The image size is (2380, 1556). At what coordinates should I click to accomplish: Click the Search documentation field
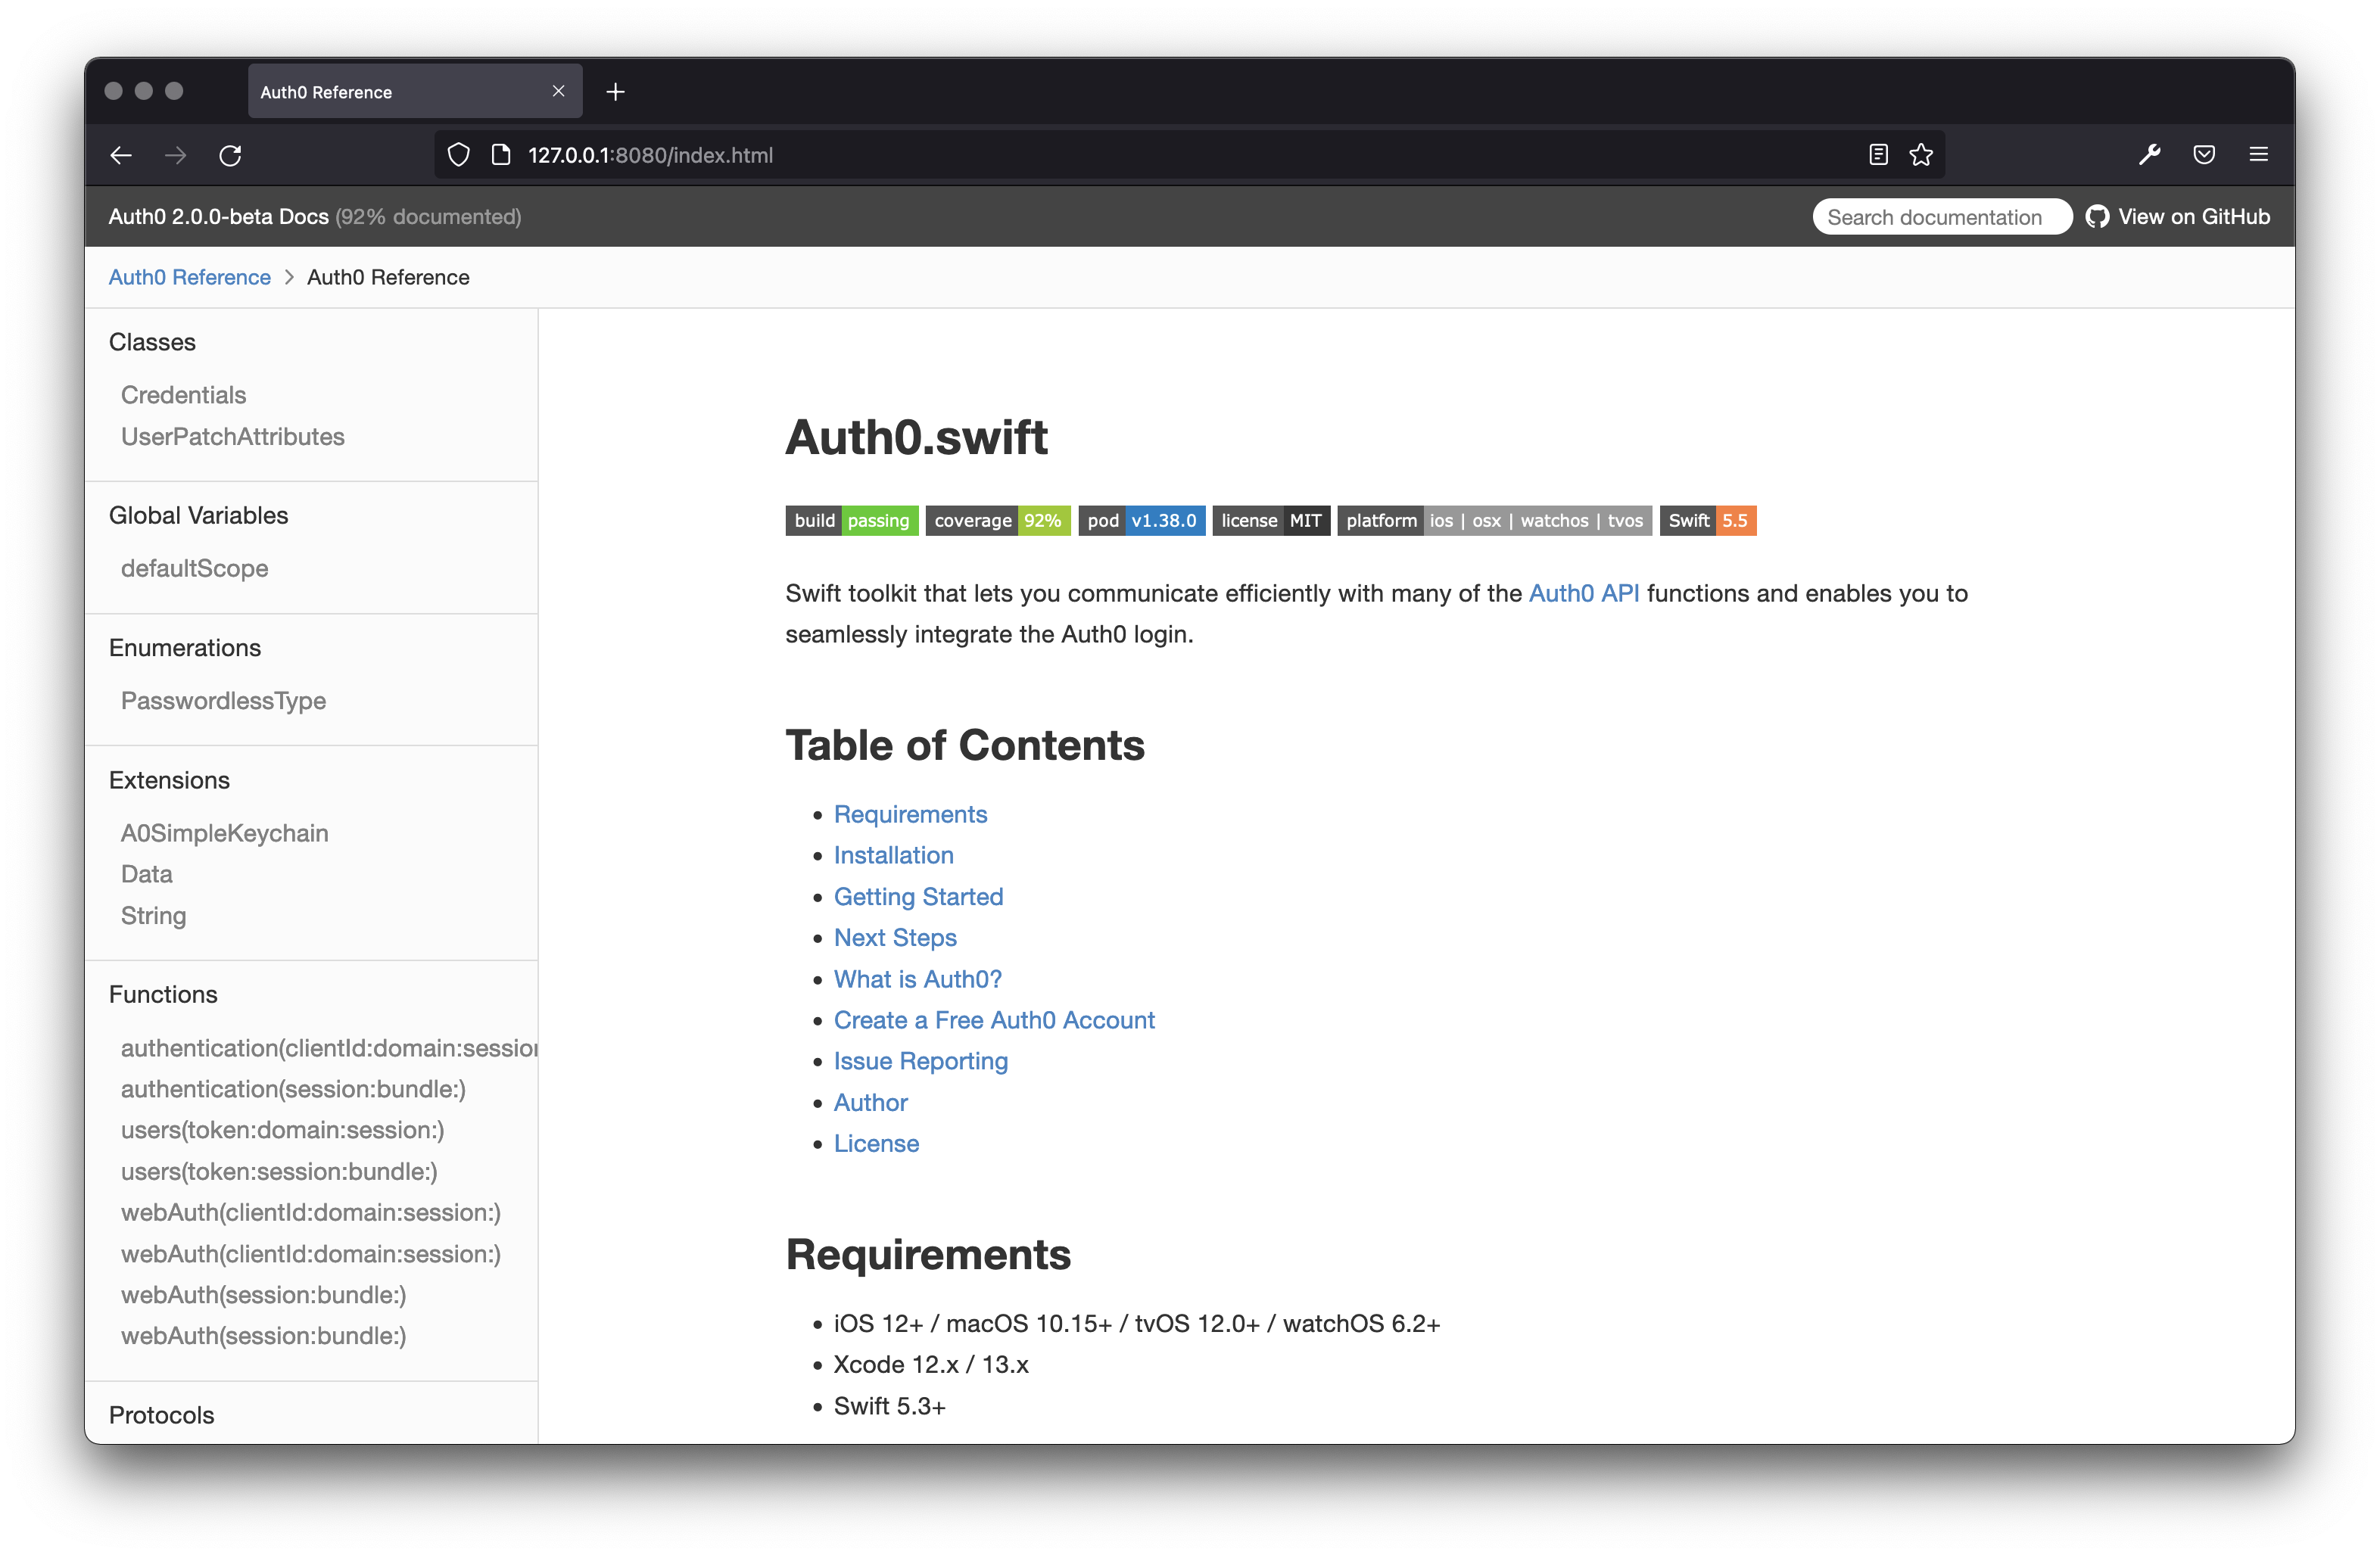[x=1940, y=217]
